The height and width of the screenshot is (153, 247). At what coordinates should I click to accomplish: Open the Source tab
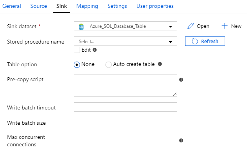[38, 6]
